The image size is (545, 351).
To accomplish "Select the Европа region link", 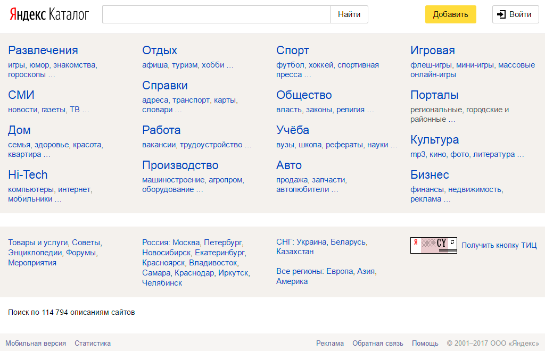I will pos(340,272).
